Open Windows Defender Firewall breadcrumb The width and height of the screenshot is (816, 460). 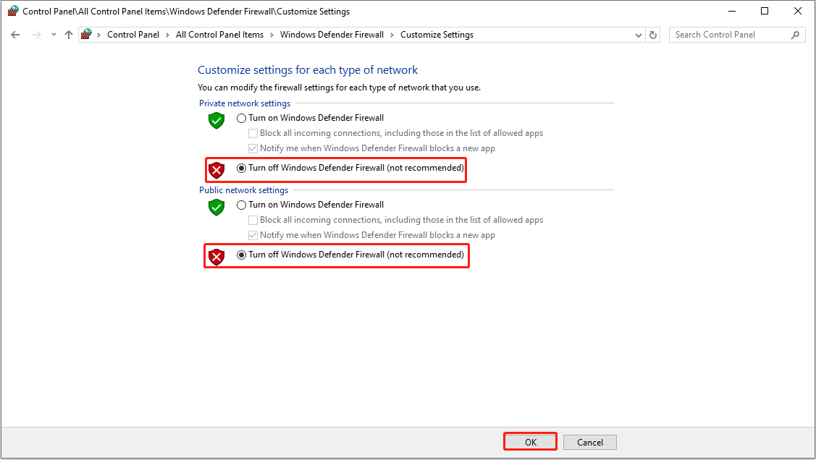332,35
